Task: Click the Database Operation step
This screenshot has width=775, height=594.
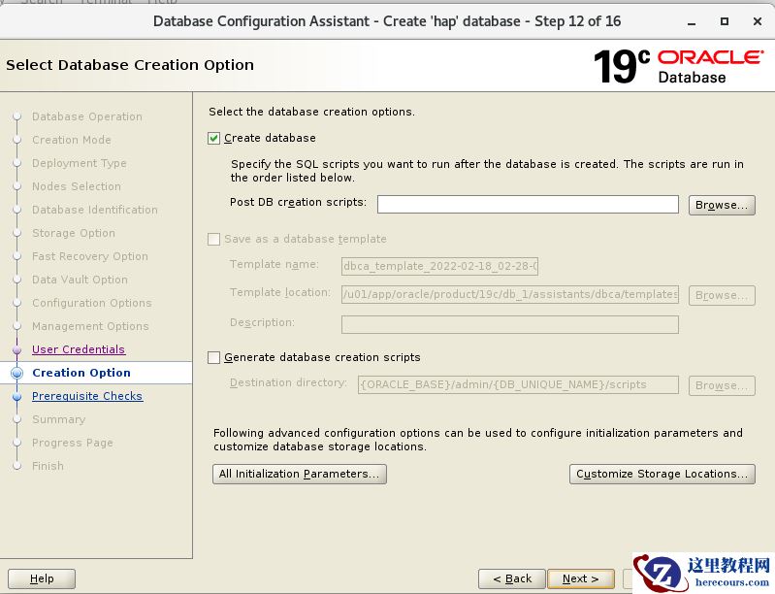Action: pos(87,116)
